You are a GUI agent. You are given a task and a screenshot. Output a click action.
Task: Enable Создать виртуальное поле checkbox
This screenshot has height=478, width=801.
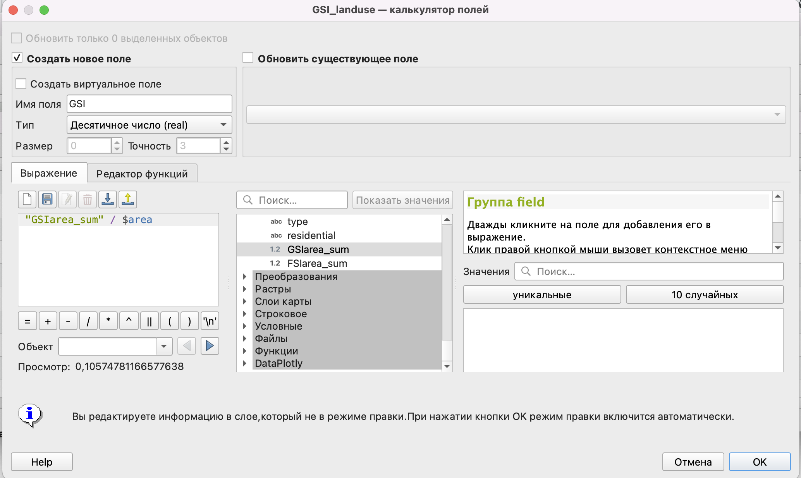(x=21, y=84)
